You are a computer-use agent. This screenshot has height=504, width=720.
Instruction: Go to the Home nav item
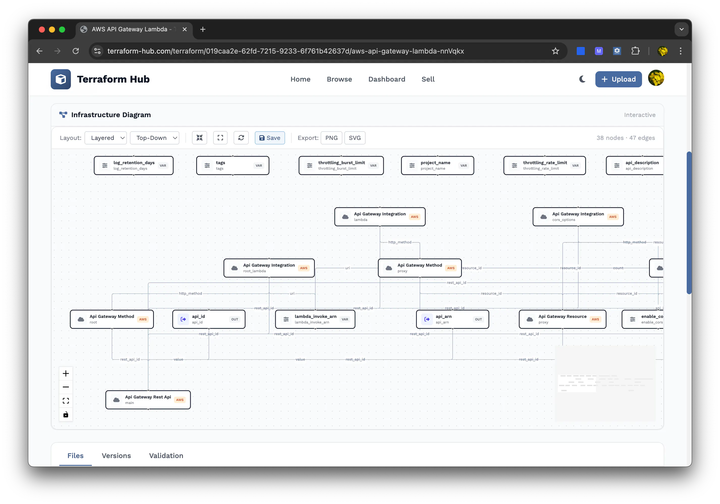pos(300,79)
